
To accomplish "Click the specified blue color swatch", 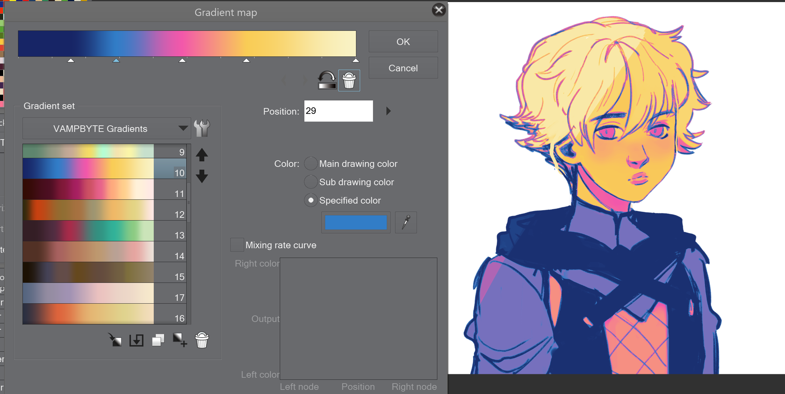I will pyautogui.click(x=355, y=223).
